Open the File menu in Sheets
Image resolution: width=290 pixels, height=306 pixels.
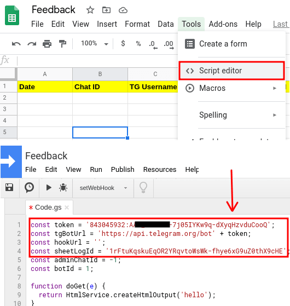[37, 24]
